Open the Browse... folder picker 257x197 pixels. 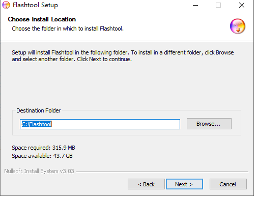click(209, 124)
